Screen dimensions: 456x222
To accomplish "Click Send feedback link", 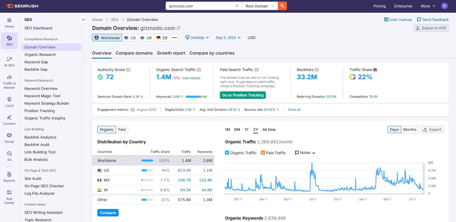I will [x=433, y=20].
